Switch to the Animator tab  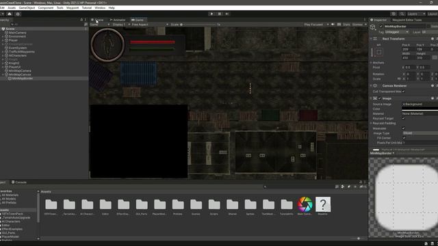coord(118,20)
